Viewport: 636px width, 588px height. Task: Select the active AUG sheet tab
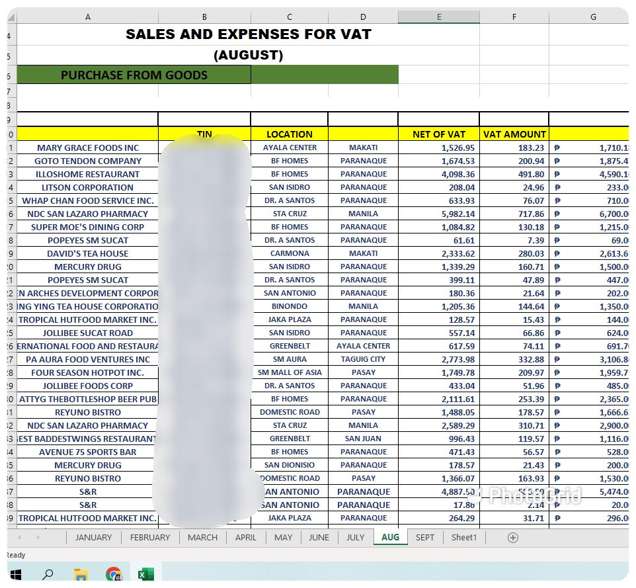coord(390,537)
